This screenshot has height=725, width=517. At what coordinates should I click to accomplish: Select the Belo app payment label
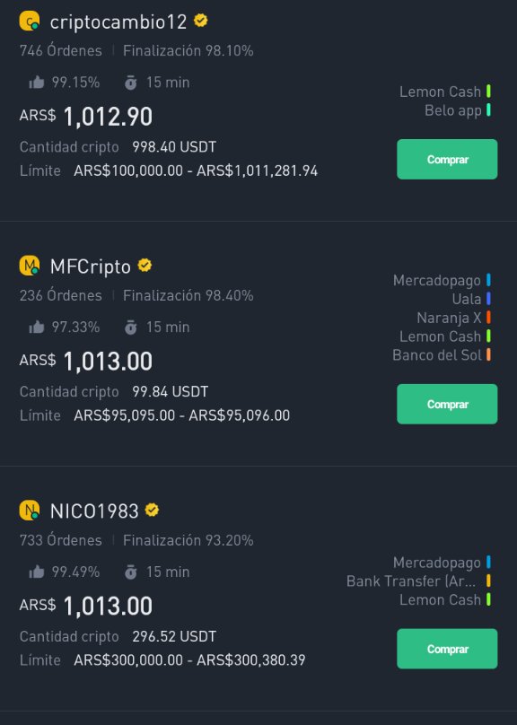[453, 110]
